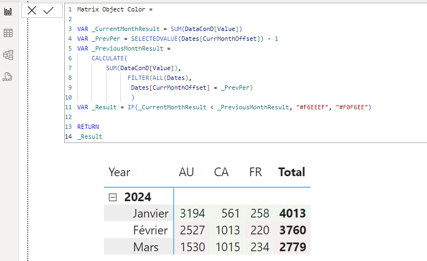Select the FR column header
The width and height of the screenshot is (427, 261).
point(256,172)
